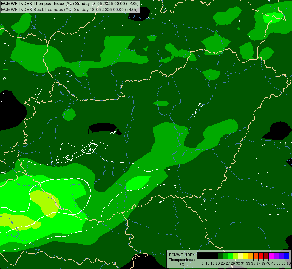Click the legend tick value 10
Screen dimensions: 292x269
208,263
